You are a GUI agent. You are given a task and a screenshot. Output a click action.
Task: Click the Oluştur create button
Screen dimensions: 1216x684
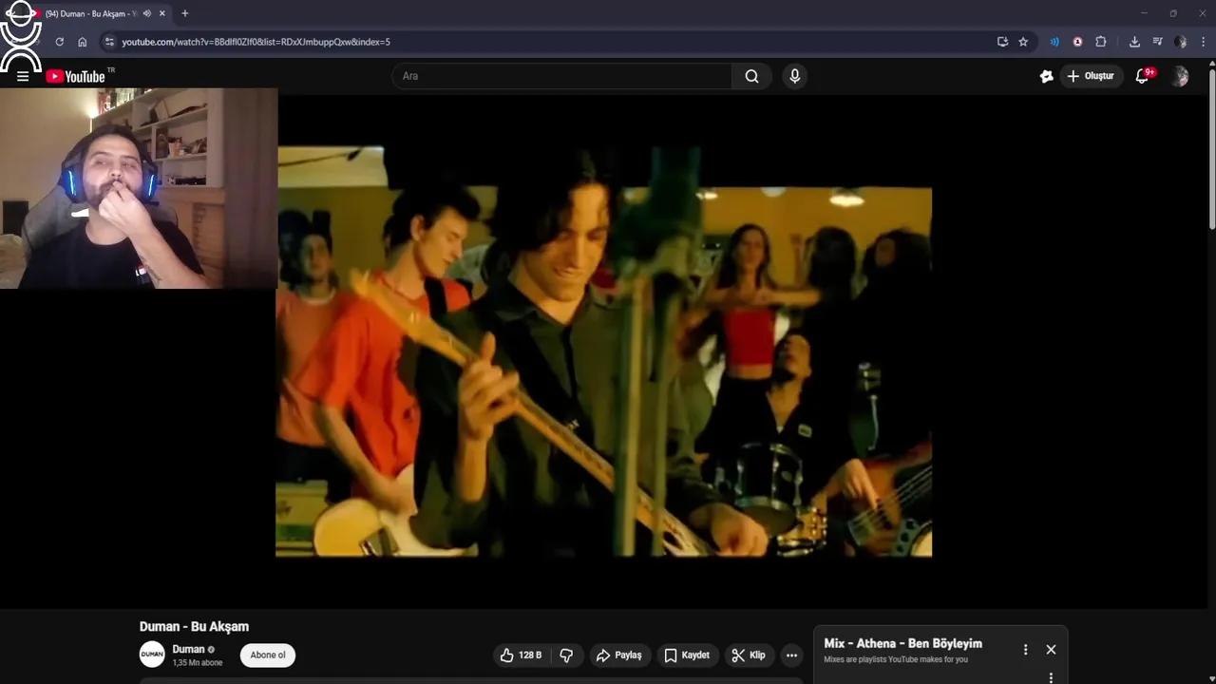[1091, 76]
